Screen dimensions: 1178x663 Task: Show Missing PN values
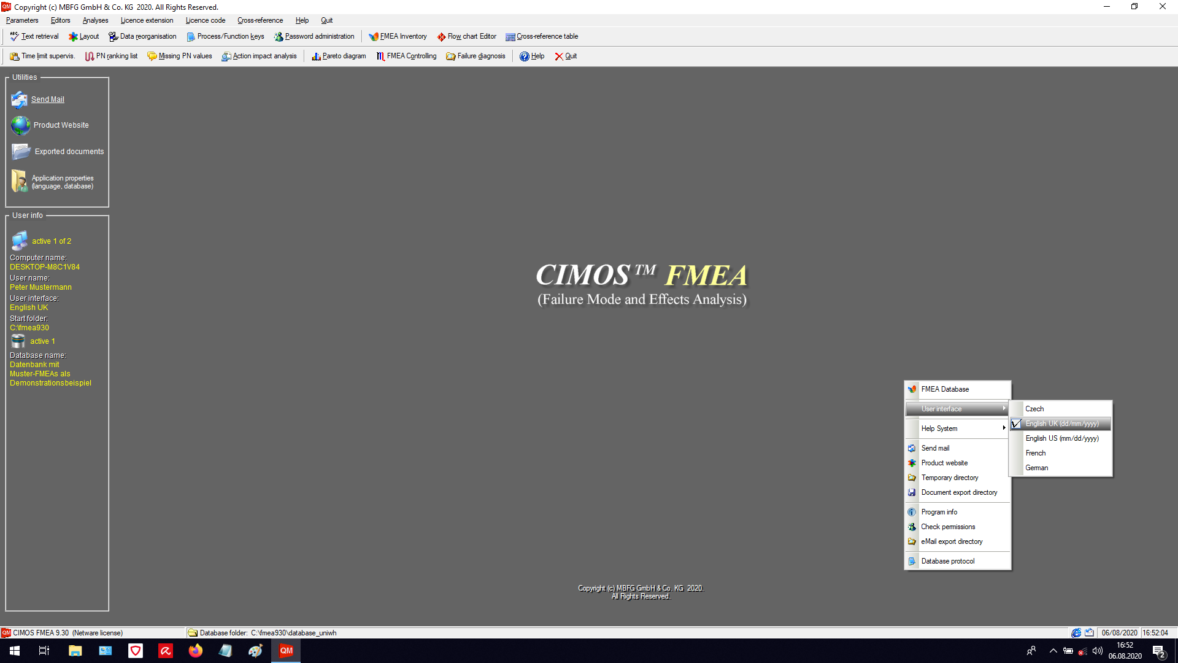click(x=179, y=56)
